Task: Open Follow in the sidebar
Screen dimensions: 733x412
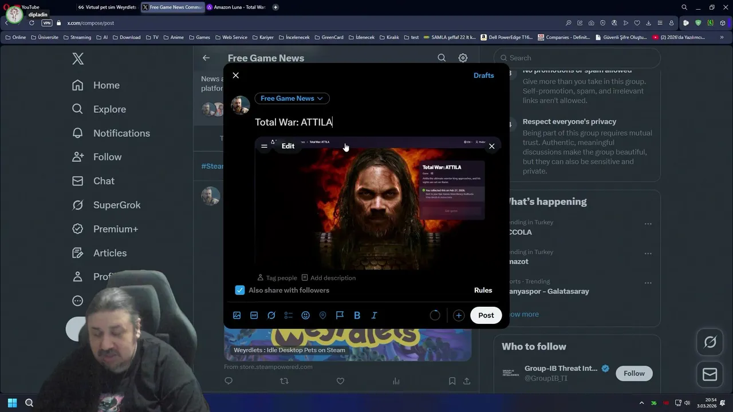Action: tap(97, 157)
